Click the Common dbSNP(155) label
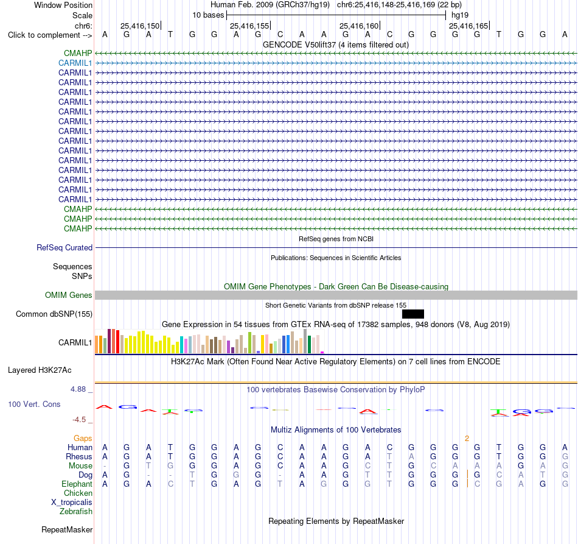This screenshot has height=544, width=578. pos(54,314)
